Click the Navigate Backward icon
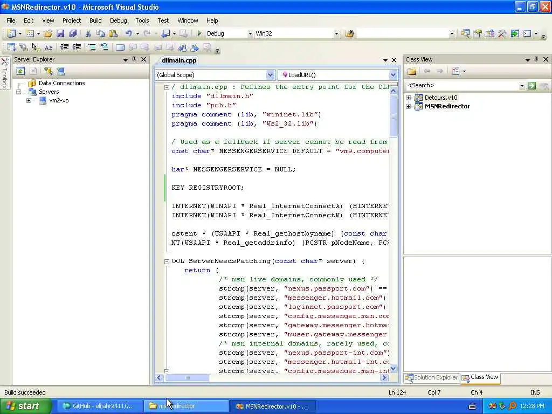 pyautogui.click(x=165, y=33)
